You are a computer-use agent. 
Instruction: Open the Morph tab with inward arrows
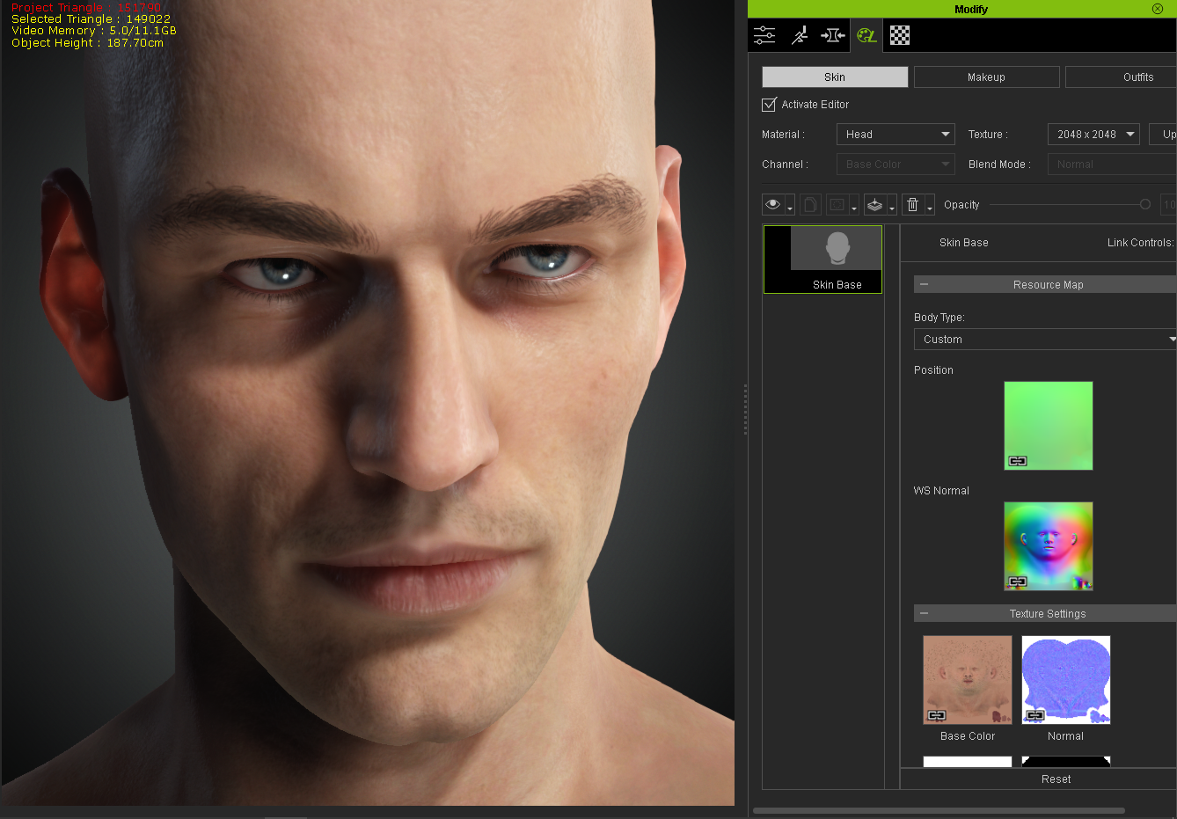tap(832, 35)
